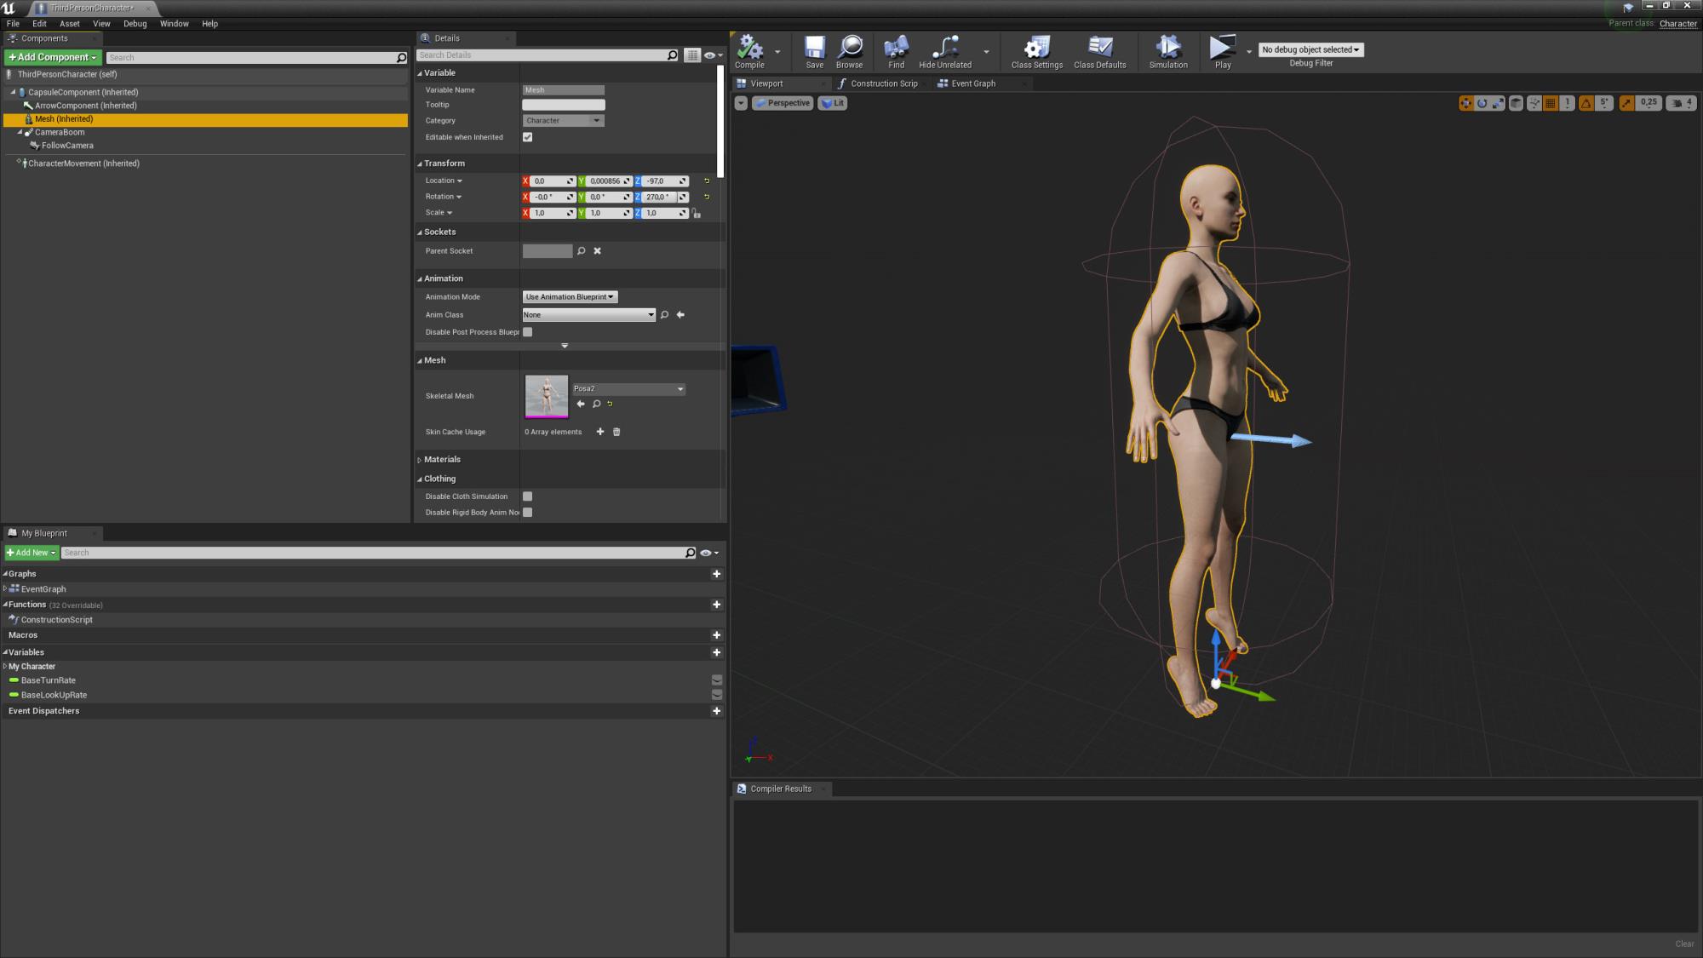Image resolution: width=1703 pixels, height=958 pixels.
Task: Open the camera speed setting
Action: [1681, 103]
